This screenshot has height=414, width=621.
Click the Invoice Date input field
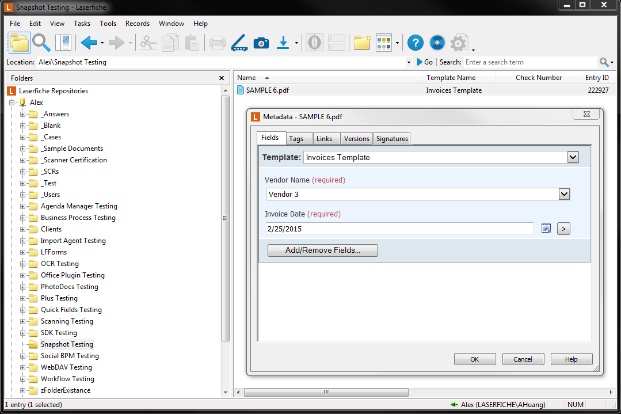pos(399,229)
